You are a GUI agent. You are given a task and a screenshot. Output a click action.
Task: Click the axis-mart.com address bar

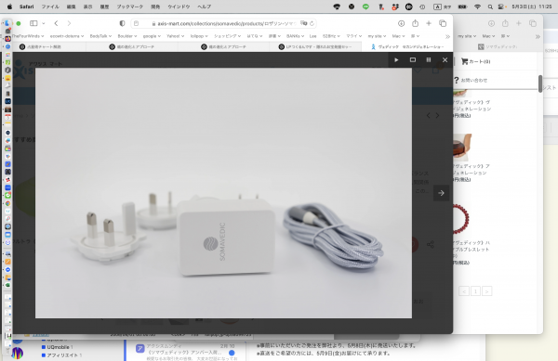(224, 23)
